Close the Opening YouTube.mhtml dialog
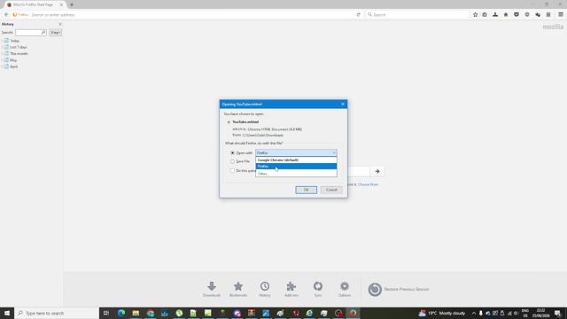567x319 pixels. pyautogui.click(x=343, y=105)
